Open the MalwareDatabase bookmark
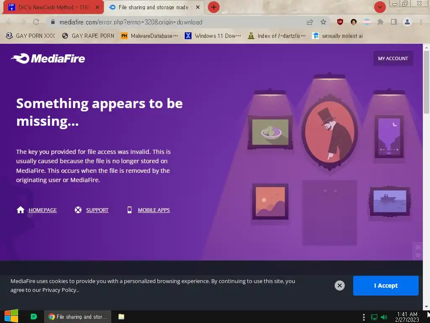Screen dimensions: 430x323 click(x=149, y=36)
